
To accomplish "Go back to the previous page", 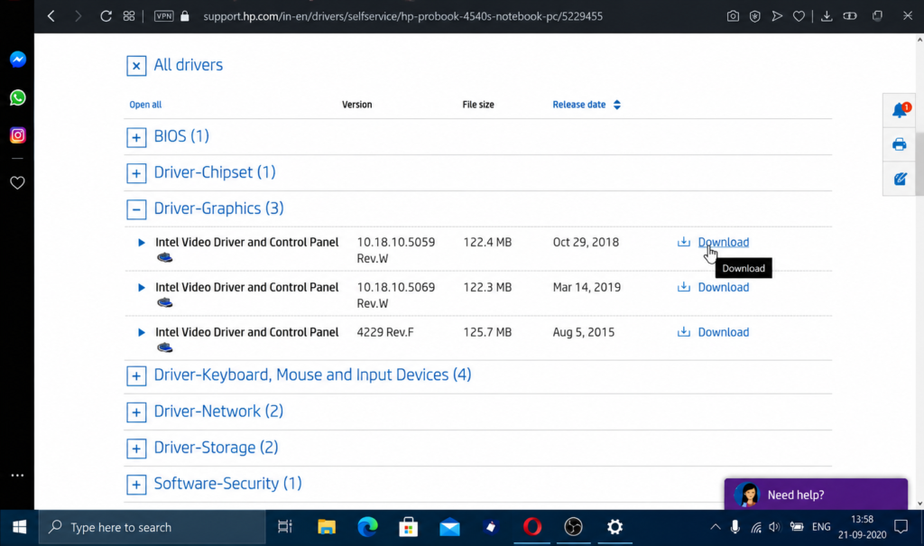I will tap(51, 16).
